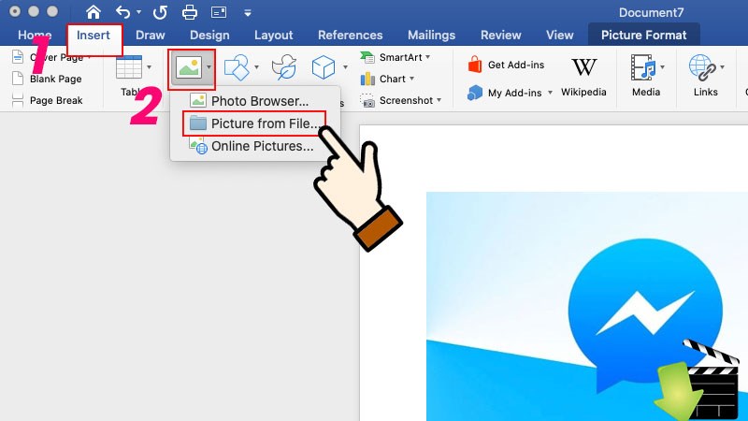Open the undo history dropdown arrow
Screen dimensions: 748x421
[x=138, y=12]
